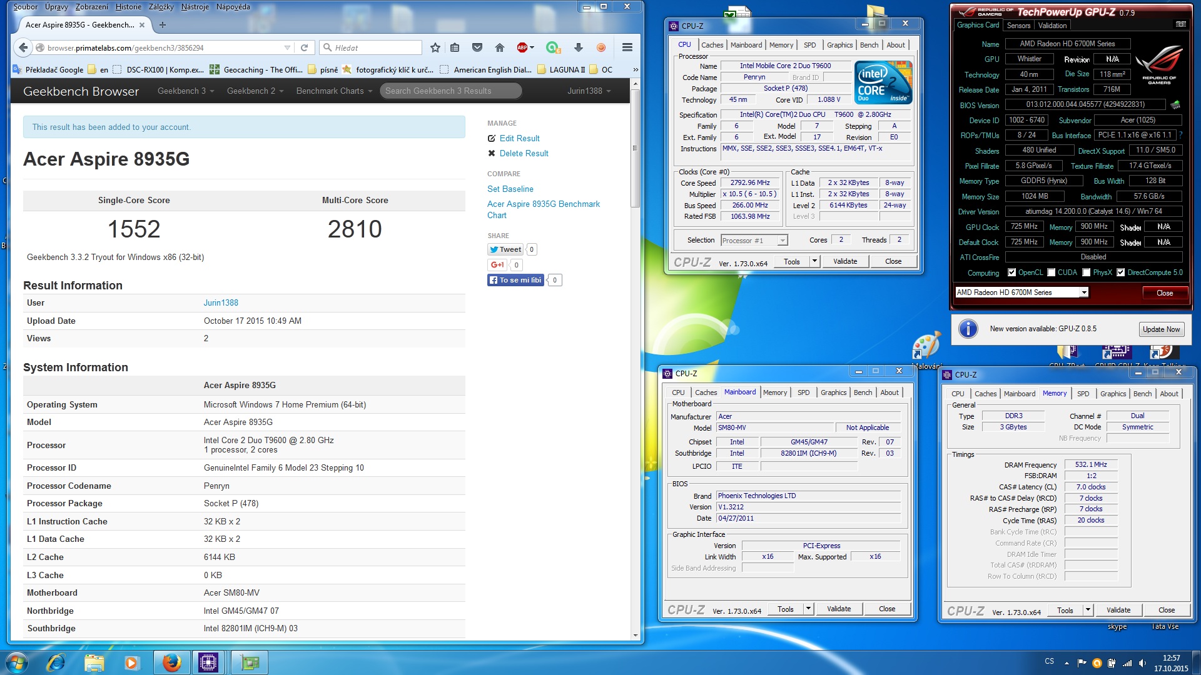Click Edit Result link

519,138
